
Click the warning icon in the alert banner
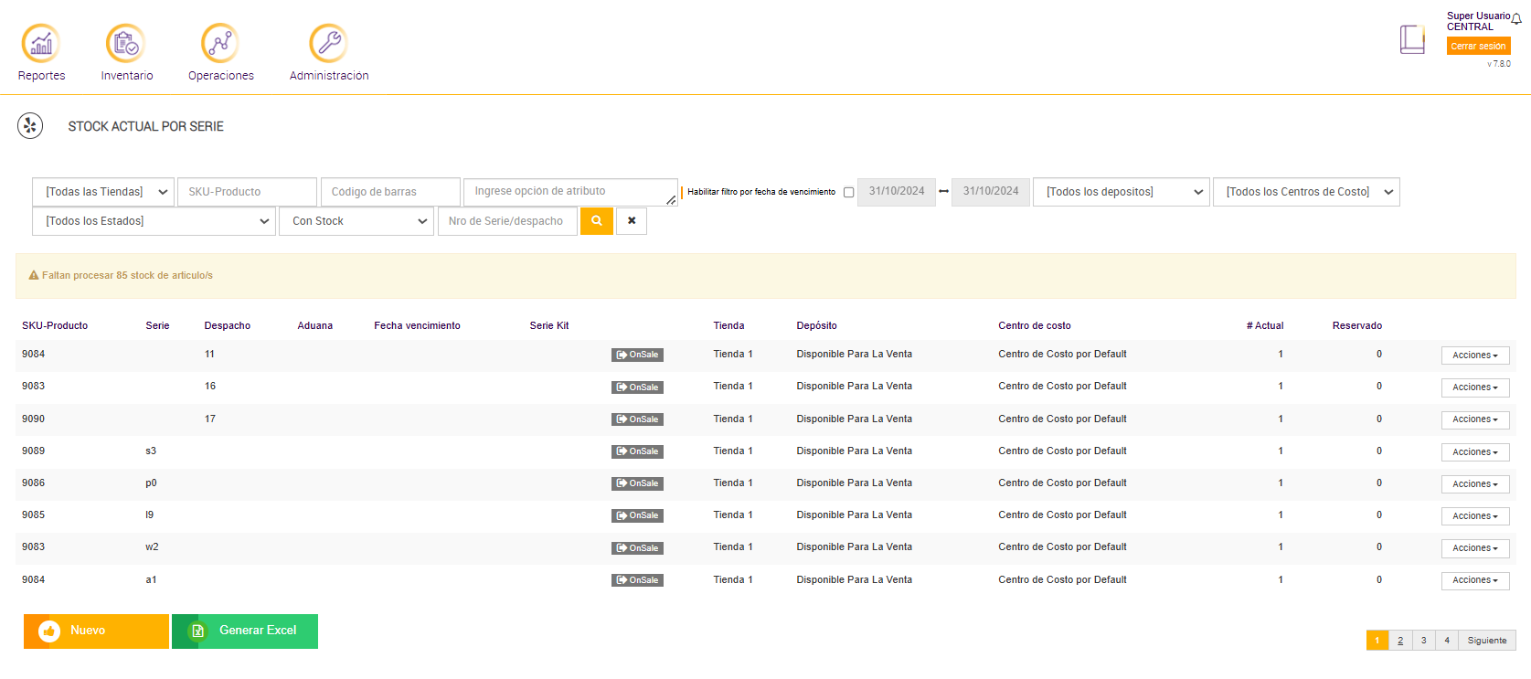tap(34, 275)
